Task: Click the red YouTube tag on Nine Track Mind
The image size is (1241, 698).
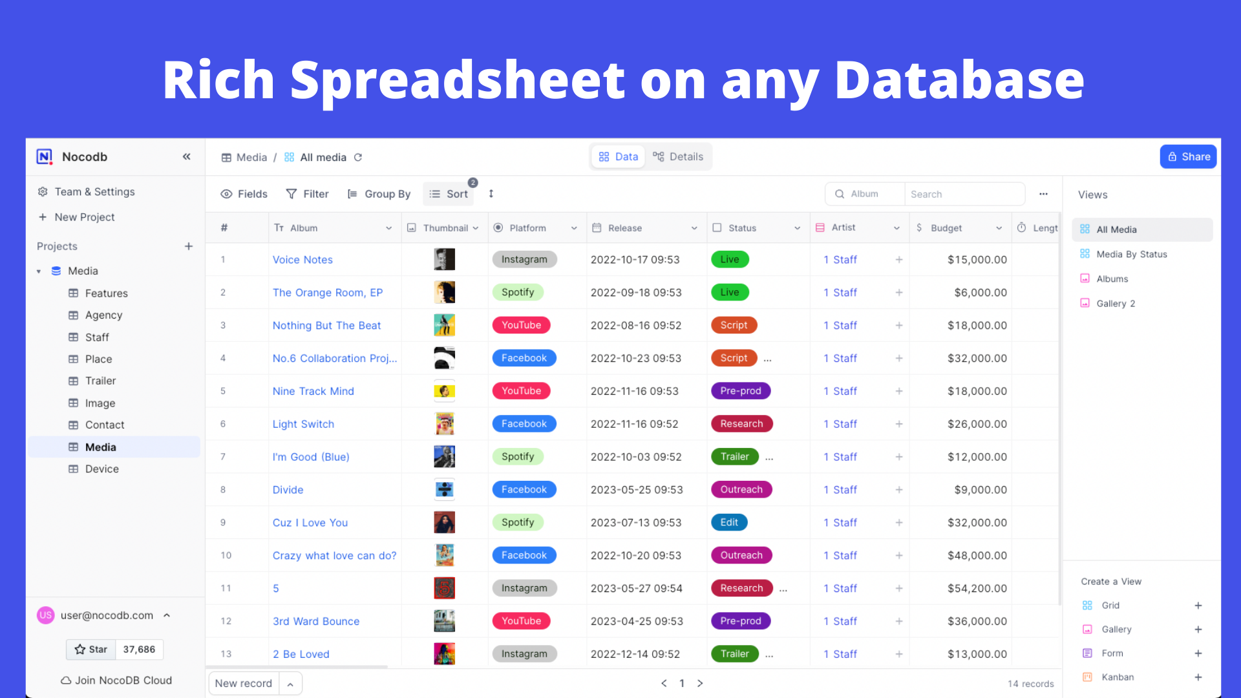Action: (x=521, y=391)
